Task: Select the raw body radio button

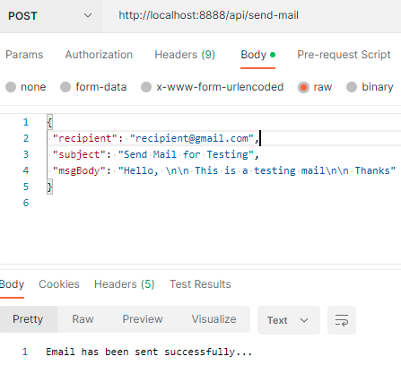Action: [x=303, y=87]
